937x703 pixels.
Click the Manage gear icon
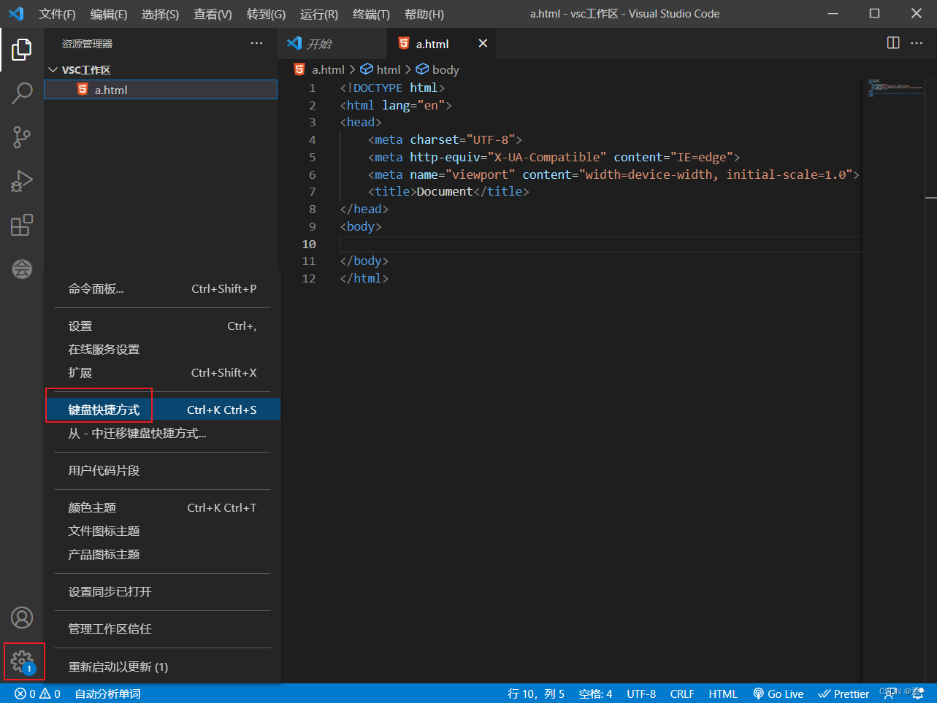click(x=22, y=661)
